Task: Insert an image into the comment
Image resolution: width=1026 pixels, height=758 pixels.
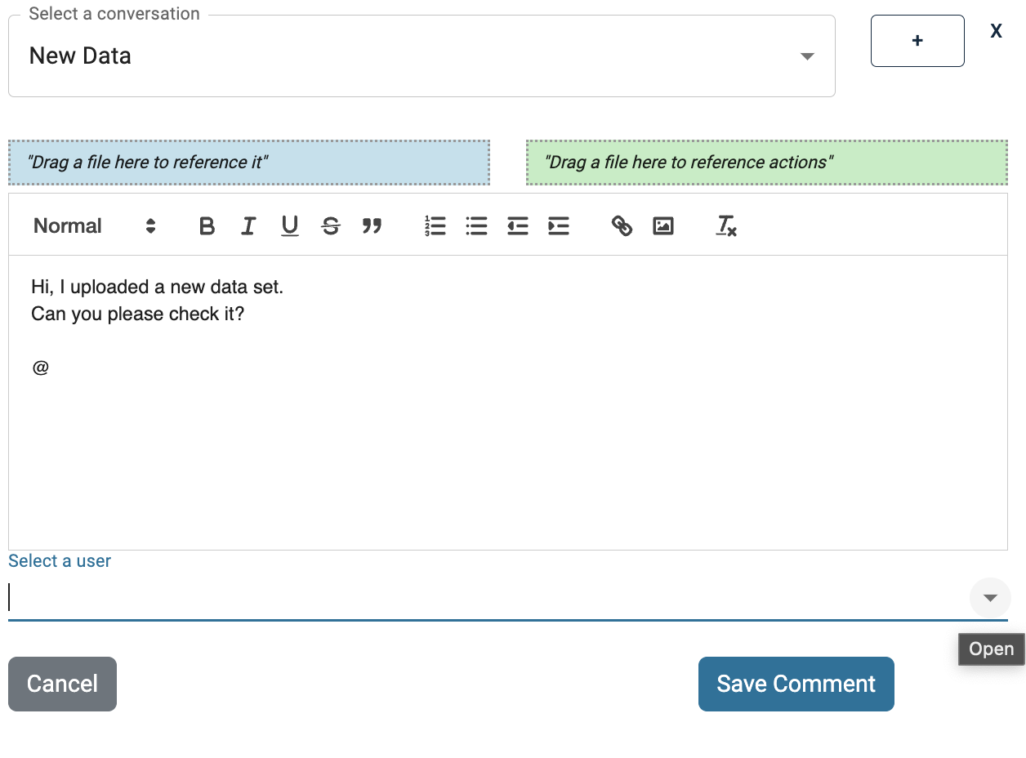Action: click(x=663, y=226)
